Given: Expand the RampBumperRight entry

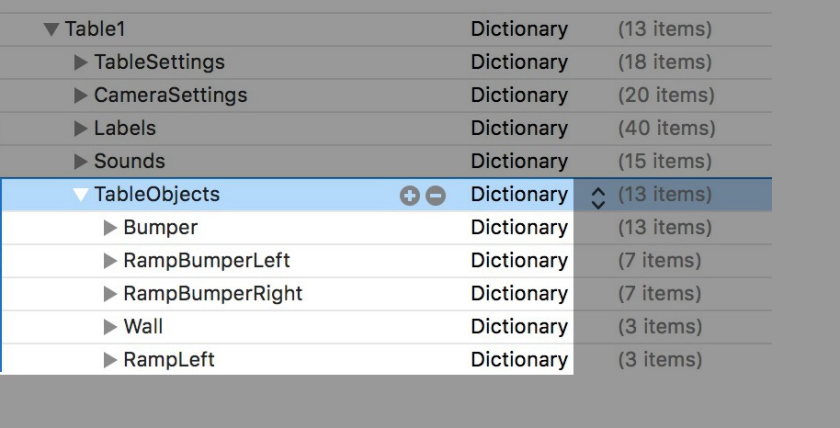Looking at the screenshot, I should pos(110,294).
